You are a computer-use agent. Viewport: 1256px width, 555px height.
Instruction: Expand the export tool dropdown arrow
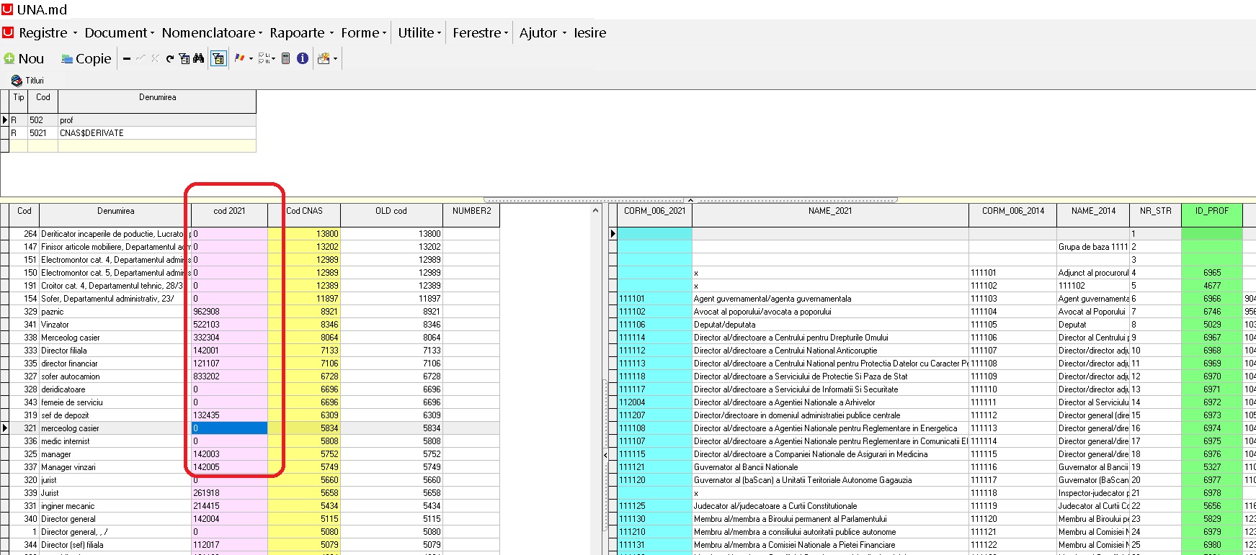pos(335,59)
